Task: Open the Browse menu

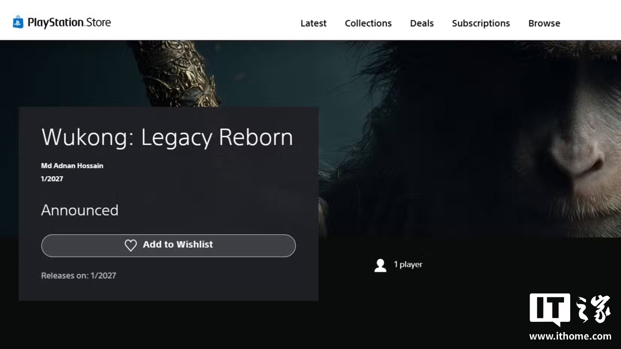Action: [x=544, y=23]
